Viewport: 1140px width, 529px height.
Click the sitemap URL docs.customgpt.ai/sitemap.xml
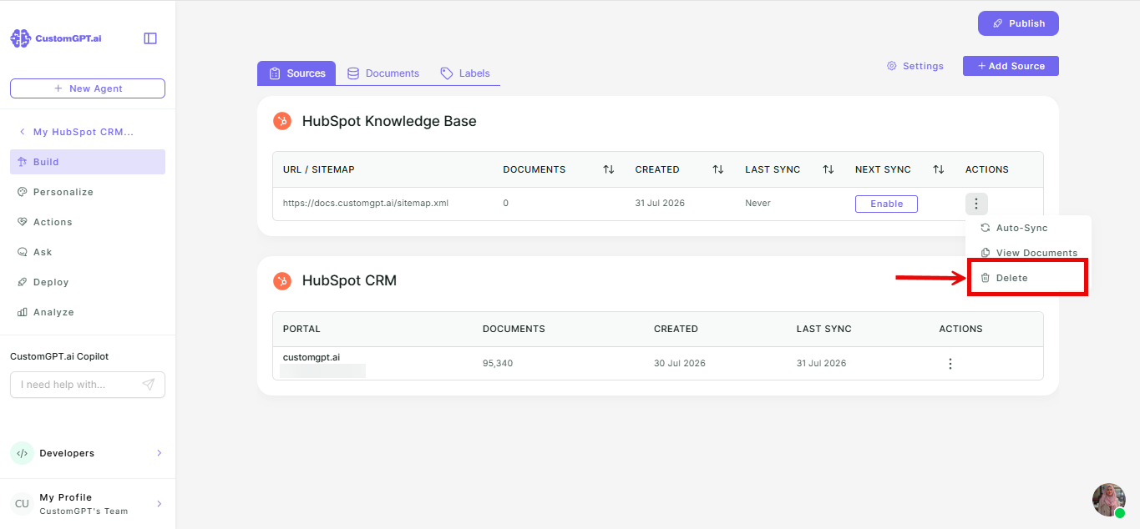[x=366, y=203]
